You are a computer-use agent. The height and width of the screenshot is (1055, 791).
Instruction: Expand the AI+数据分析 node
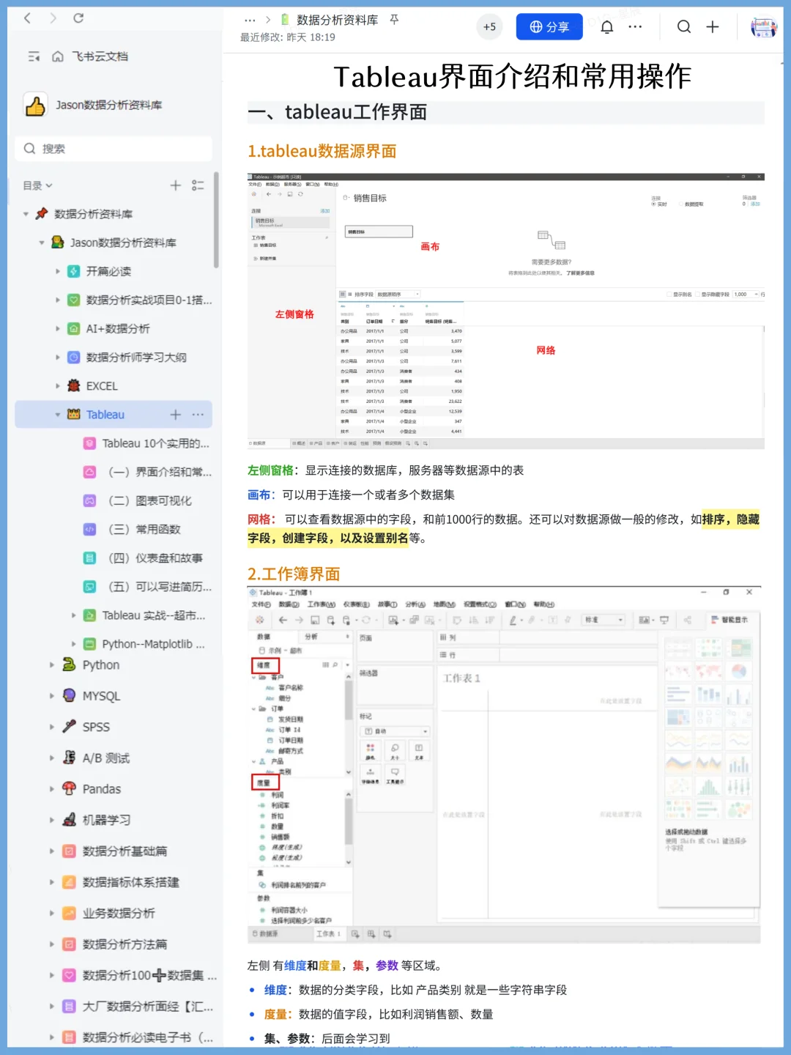[58, 328]
